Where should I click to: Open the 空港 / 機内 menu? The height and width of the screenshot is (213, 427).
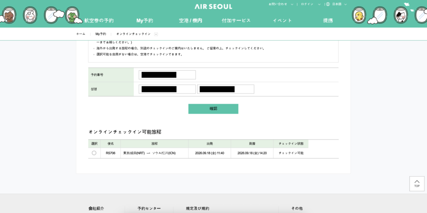click(x=191, y=20)
